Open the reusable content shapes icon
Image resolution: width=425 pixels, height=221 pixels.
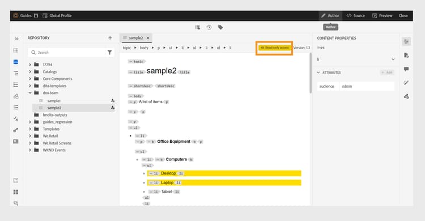pos(16,96)
